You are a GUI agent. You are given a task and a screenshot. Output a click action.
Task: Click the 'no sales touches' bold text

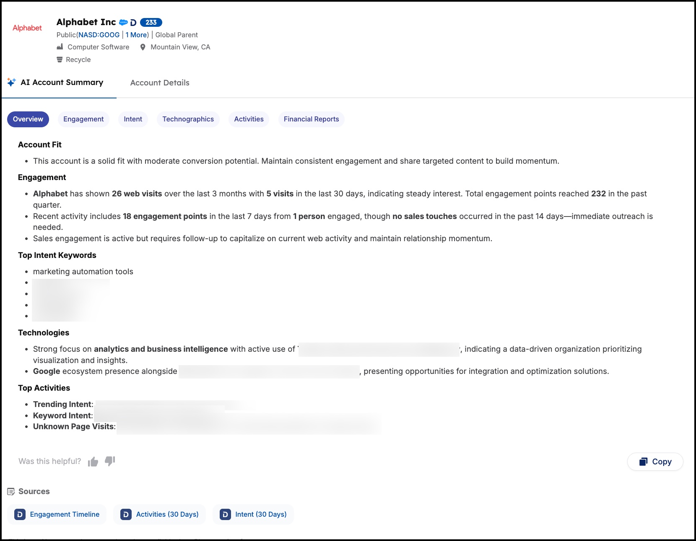coord(425,216)
